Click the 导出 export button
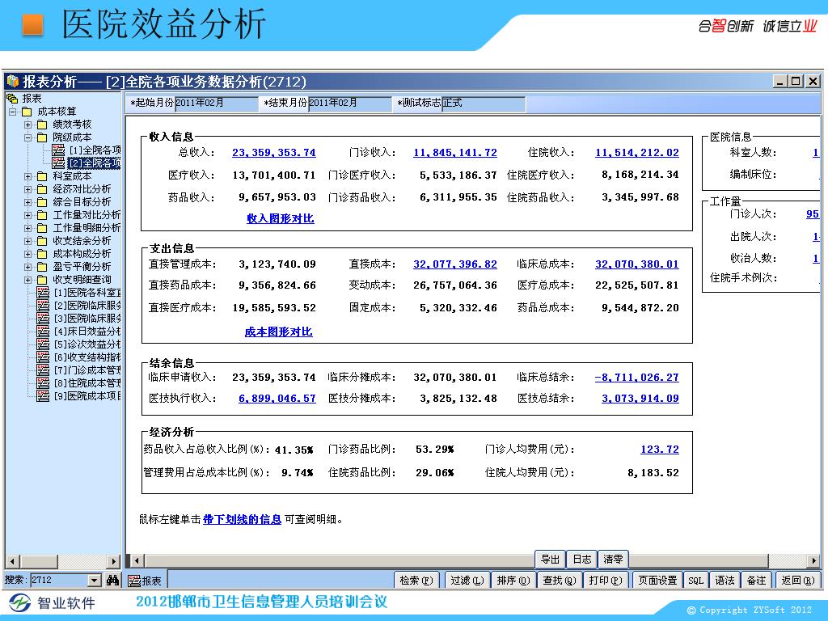Image resolution: width=828 pixels, height=621 pixels. click(550, 559)
